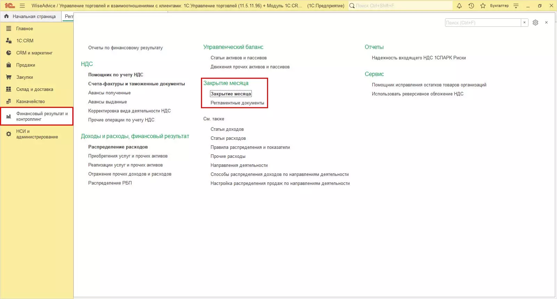Image resolution: width=557 pixels, height=299 pixels.
Task: Open the panel settings lines icon
Action: pyautogui.click(x=516, y=6)
